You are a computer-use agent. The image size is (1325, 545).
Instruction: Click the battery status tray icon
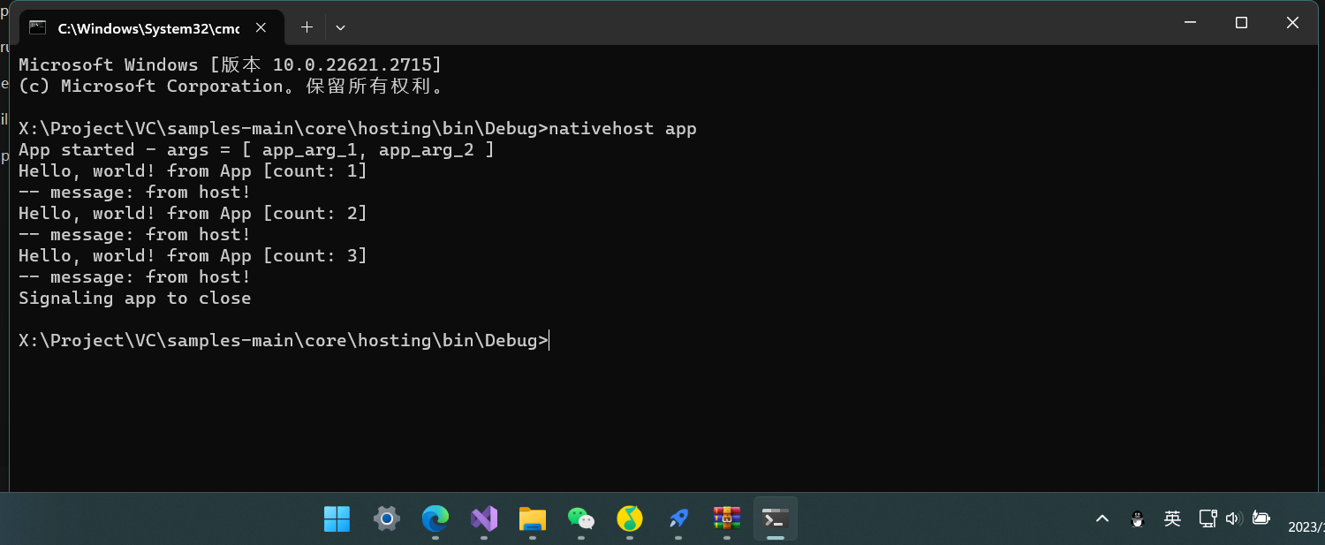1261,519
